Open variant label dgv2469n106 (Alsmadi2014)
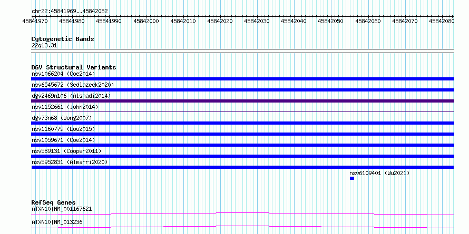This screenshot has width=469, height=234. pyautogui.click(x=71, y=96)
